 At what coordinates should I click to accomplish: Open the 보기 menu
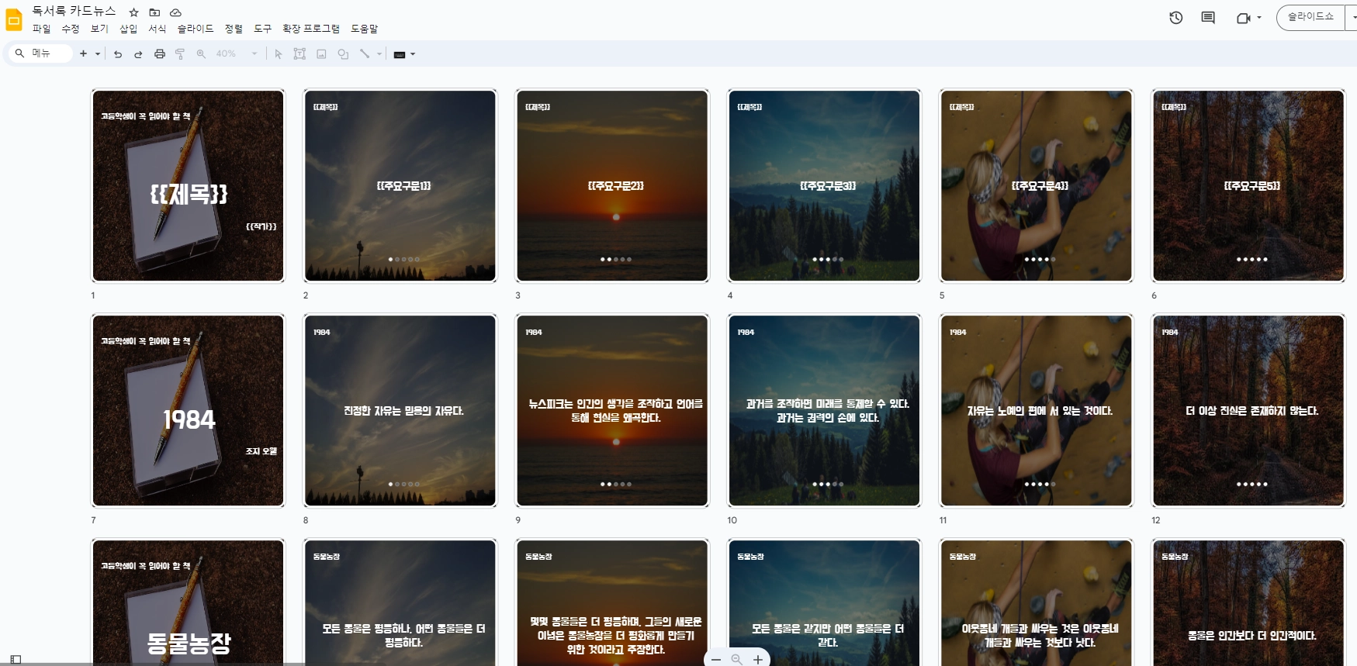tap(99, 29)
